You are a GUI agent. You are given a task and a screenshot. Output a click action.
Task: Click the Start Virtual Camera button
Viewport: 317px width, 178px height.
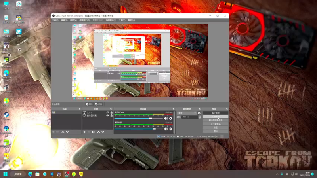(x=216, y=120)
